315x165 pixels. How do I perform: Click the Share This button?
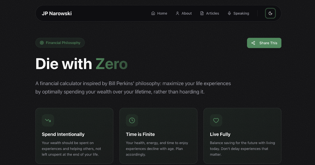[264, 43]
